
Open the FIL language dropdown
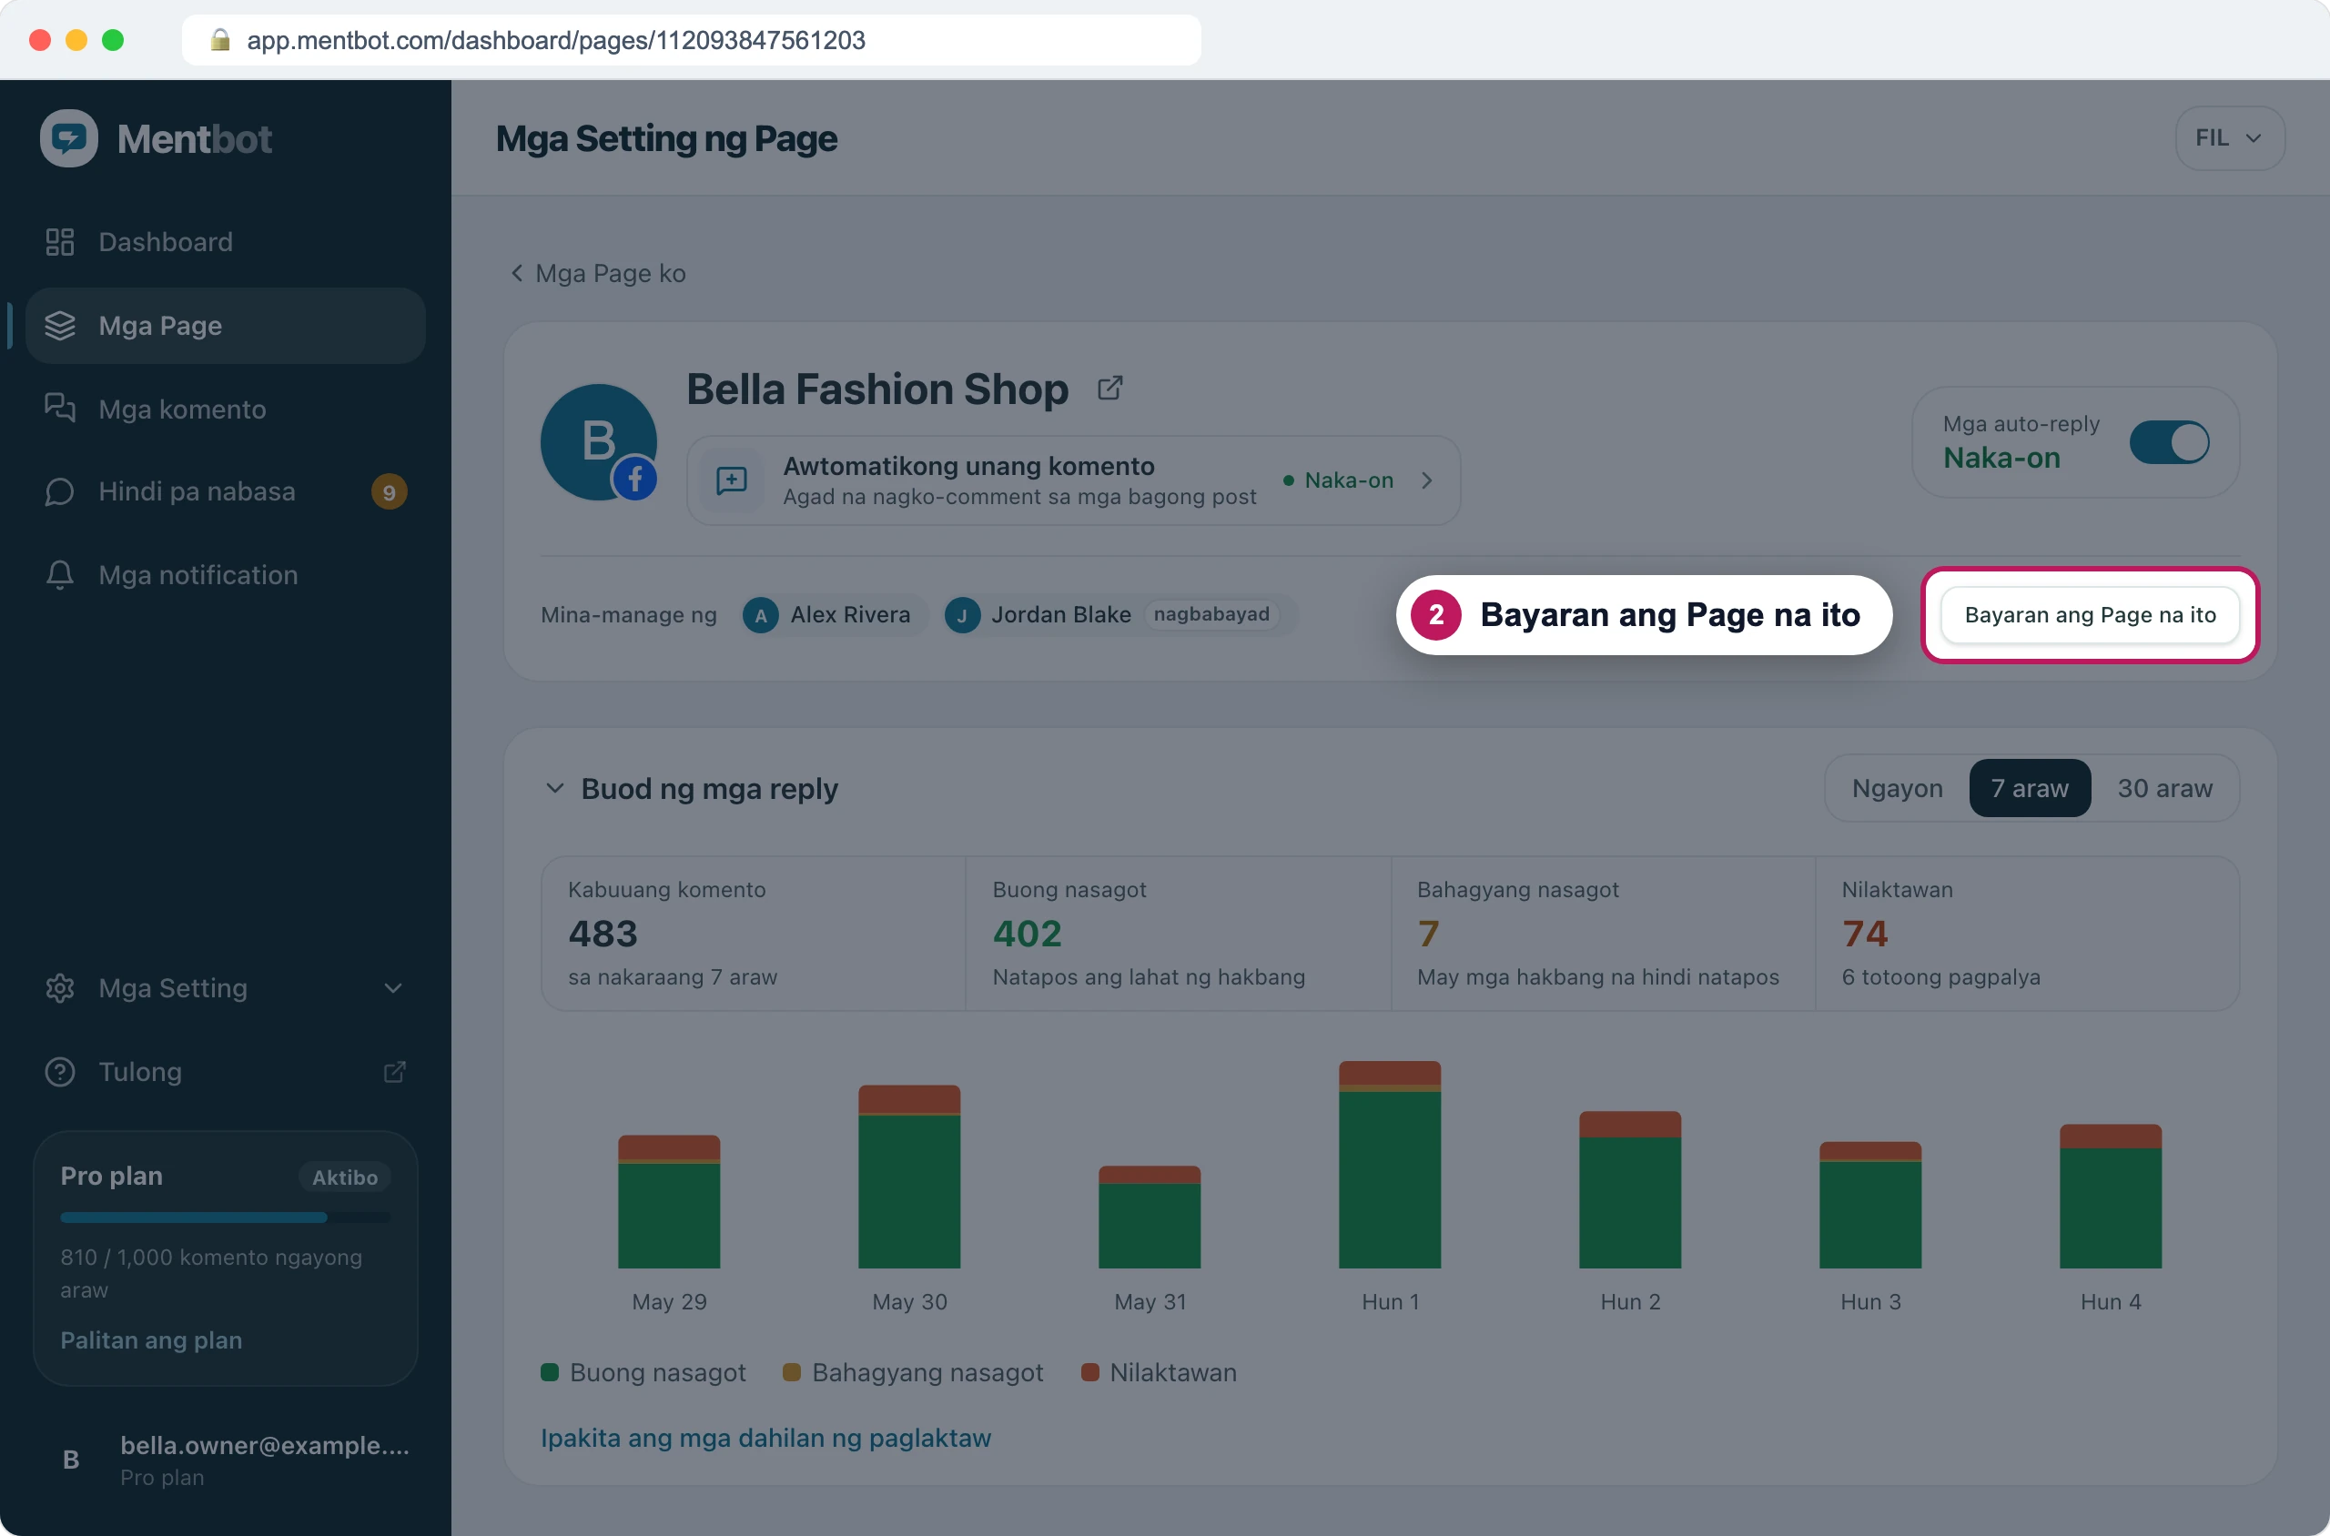coord(2229,138)
